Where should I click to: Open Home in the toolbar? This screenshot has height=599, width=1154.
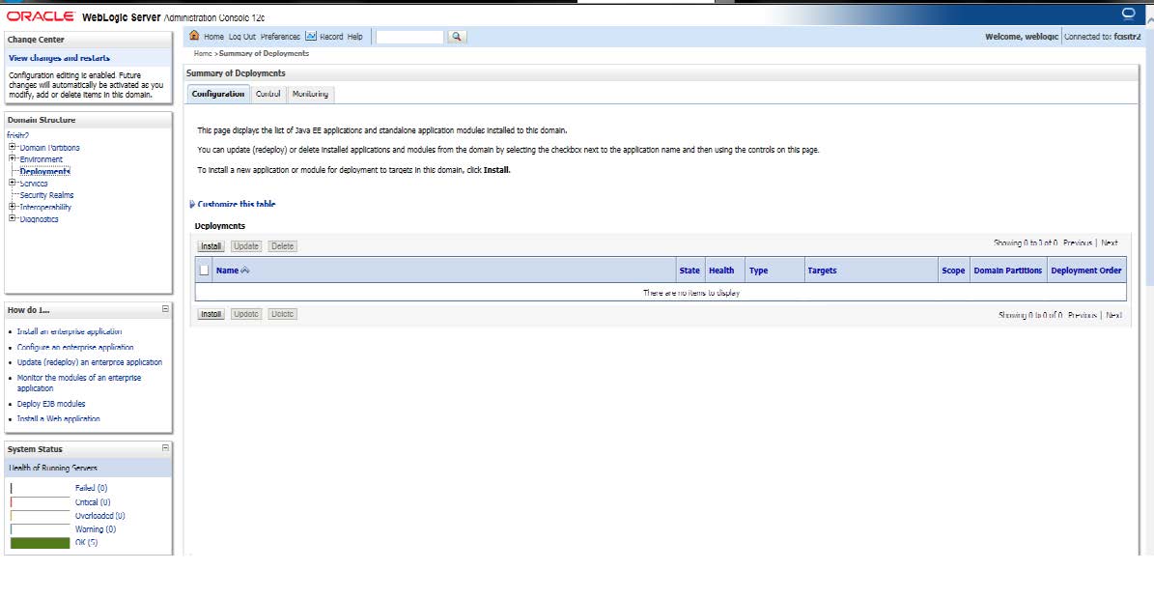213,36
